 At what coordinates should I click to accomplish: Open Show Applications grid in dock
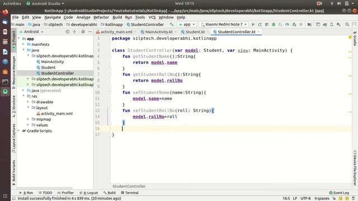click(x=5, y=196)
